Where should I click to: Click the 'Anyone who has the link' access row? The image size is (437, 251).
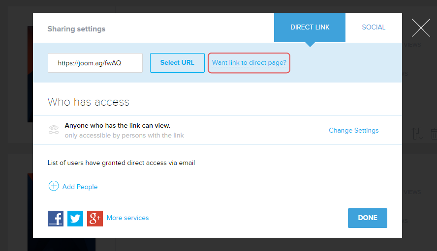point(118,126)
